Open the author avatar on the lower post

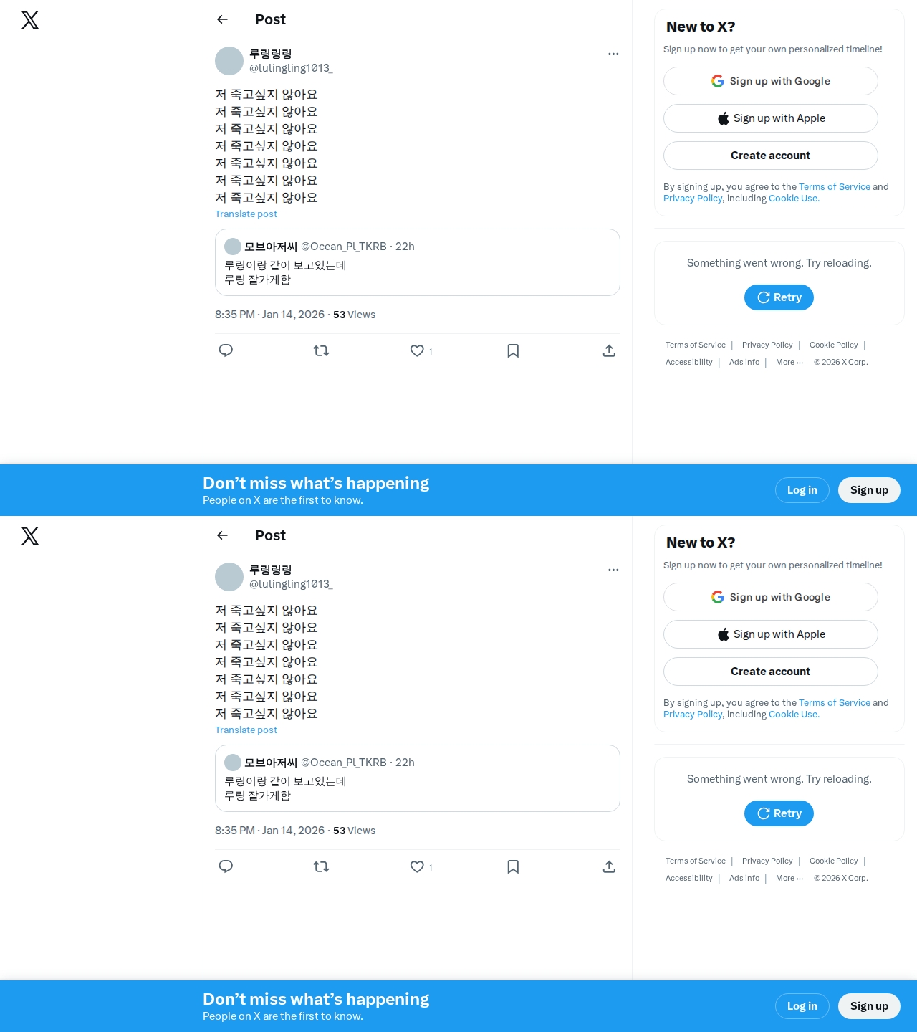[x=229, y=577]
